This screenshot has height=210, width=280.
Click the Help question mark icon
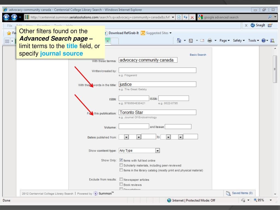pos(263,40)
